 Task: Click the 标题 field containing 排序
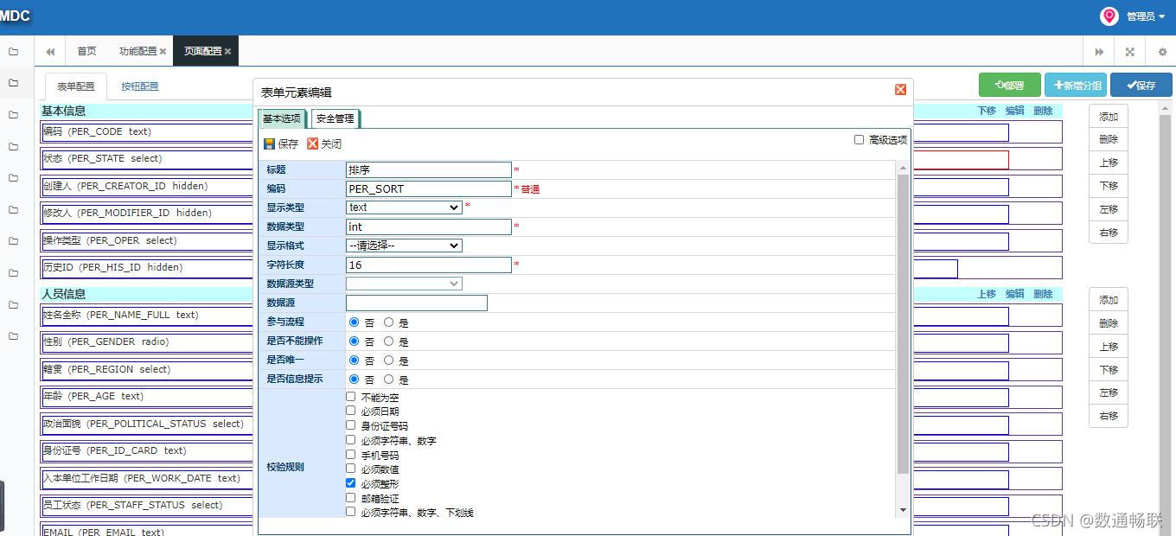pyautogui.click(x=429, y=169)
